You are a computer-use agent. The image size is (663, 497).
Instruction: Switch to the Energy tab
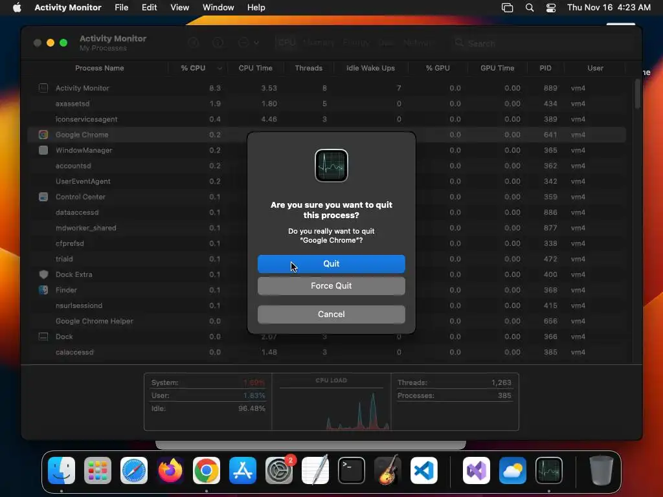(355, 43)
